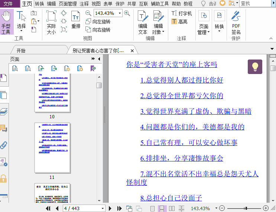Viewport: 276px width, 212px height.
Task: Click the Tell Me lightbulb icon
Action: click(203, 3)
